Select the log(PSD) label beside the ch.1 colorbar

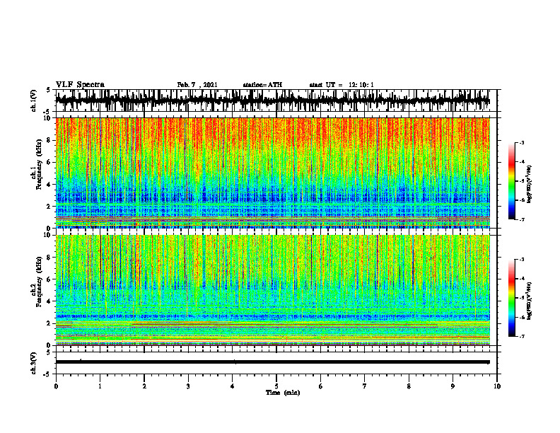530,184
